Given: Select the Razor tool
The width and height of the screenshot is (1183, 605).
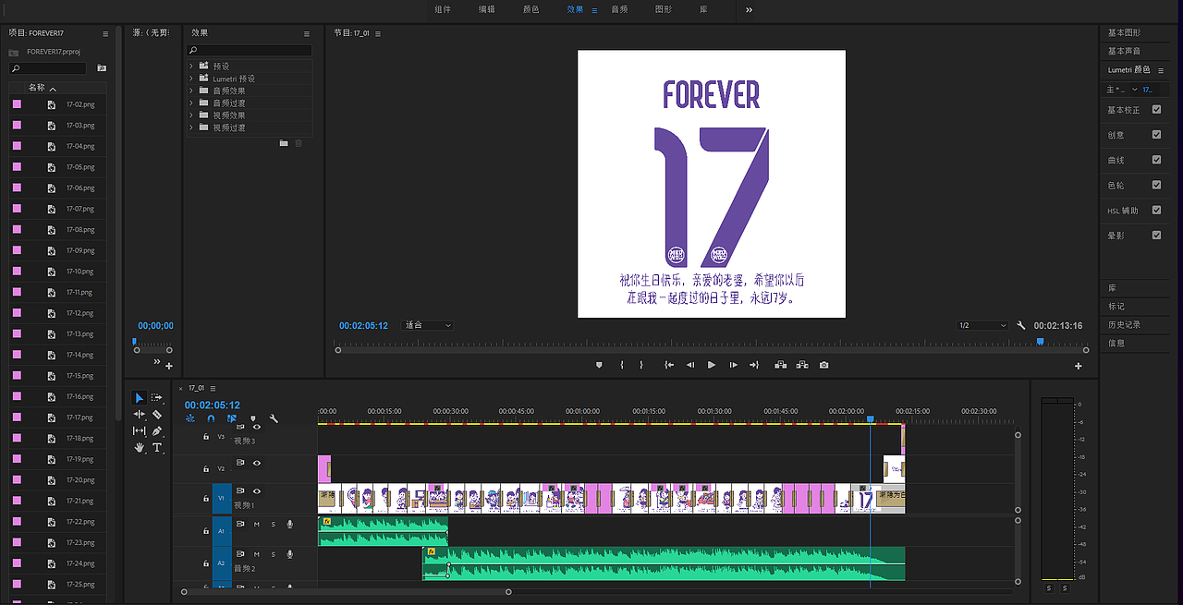Looking at the screenshot, I should 157,414.
